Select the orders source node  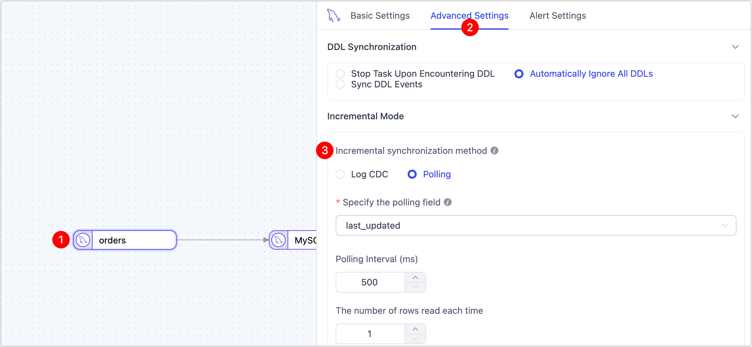[134, 240]
